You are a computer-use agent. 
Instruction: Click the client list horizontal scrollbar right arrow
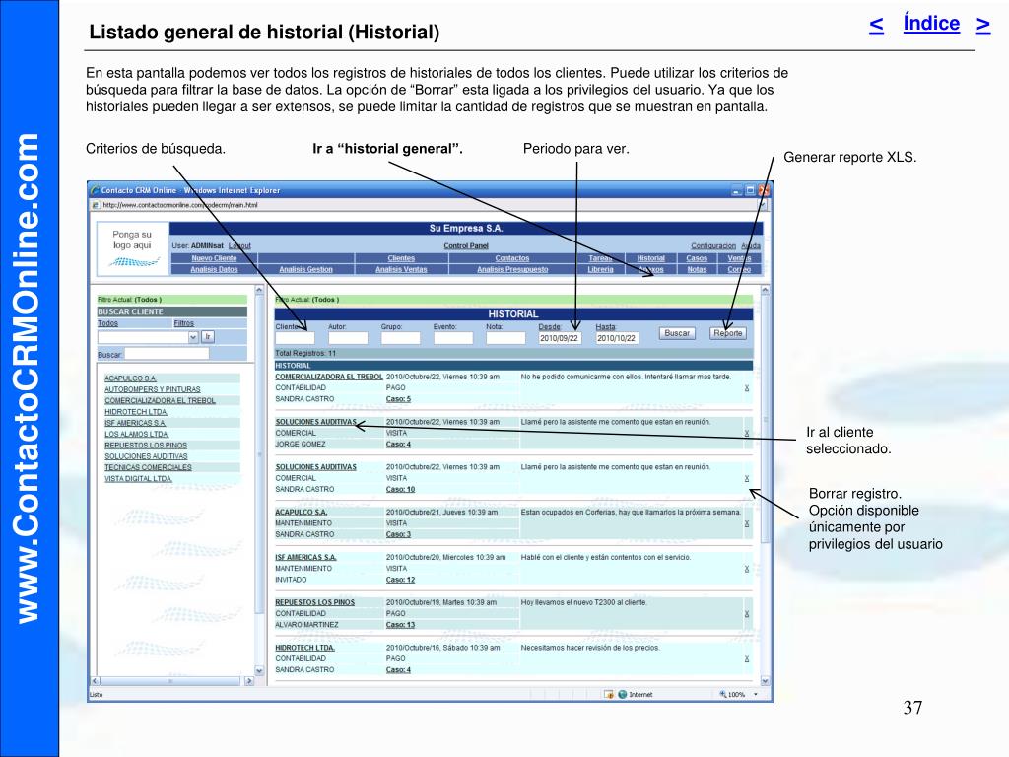[x=249, y=680]
